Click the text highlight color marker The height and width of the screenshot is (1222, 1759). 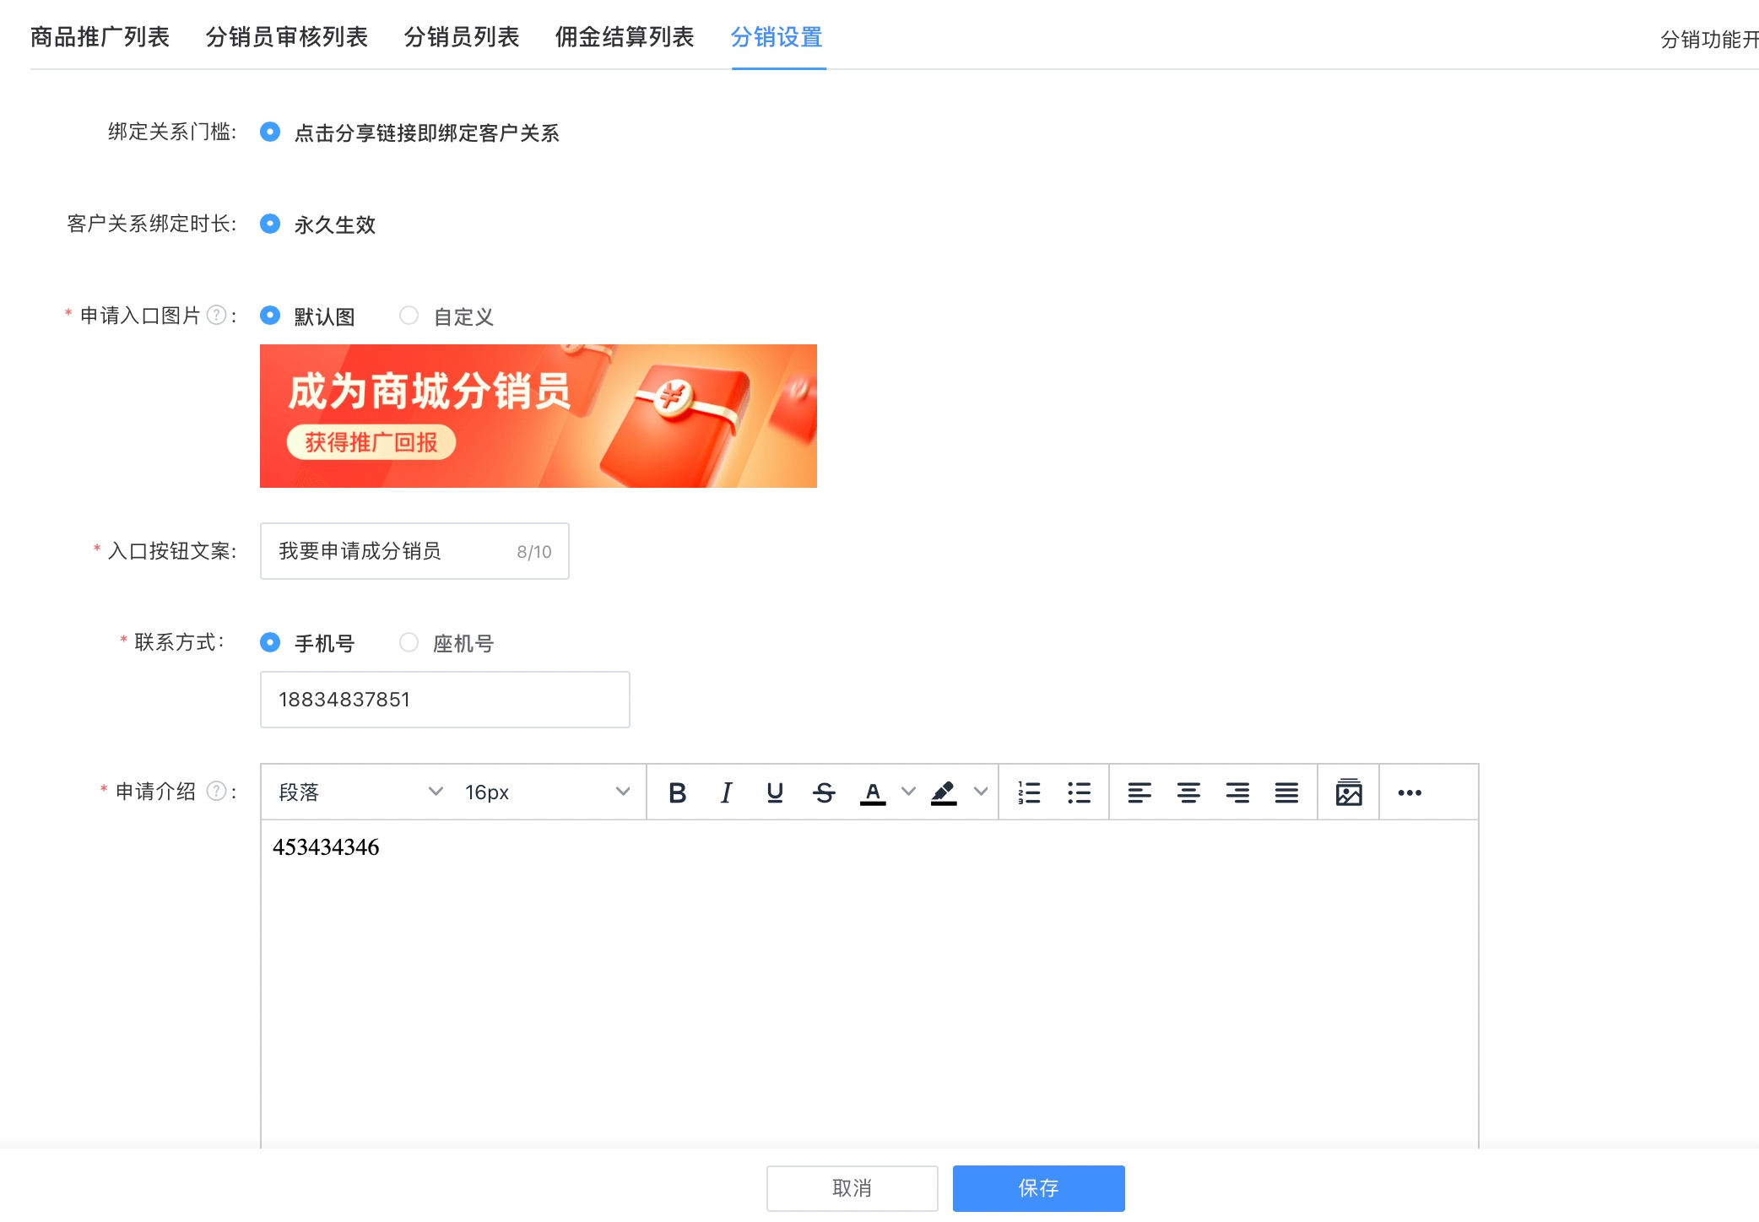pos(944,792)
